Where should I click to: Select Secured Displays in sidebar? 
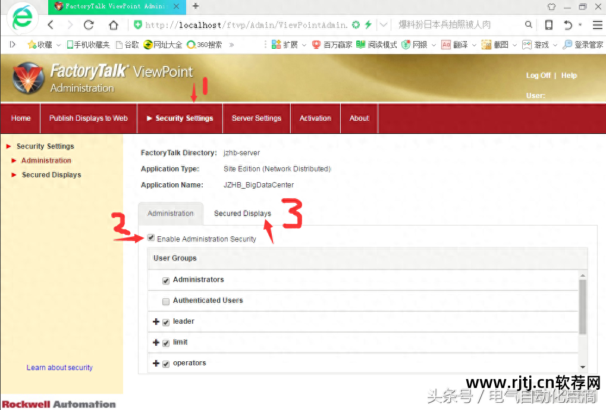point(51,175)
